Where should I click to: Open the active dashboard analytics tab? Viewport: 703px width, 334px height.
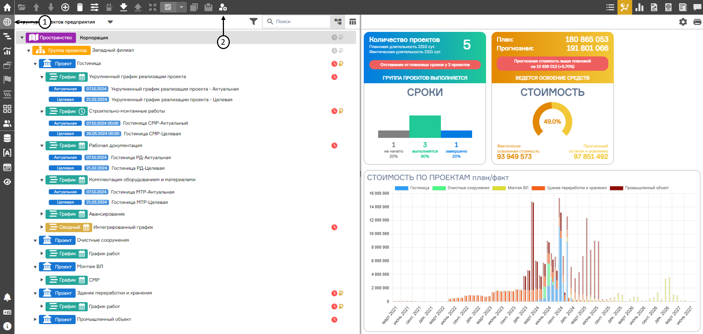625,7
